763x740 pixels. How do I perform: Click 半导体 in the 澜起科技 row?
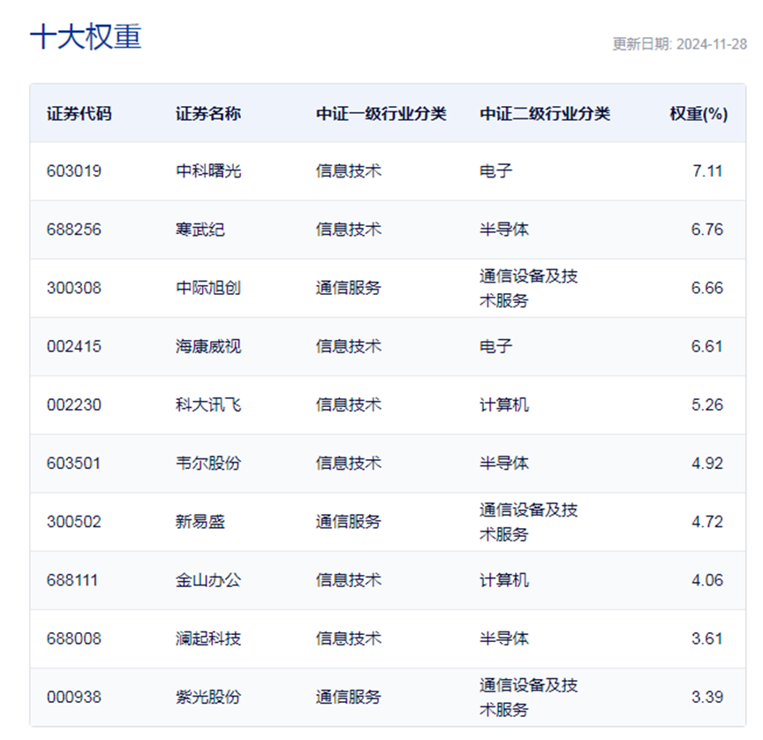pos(504,638)
